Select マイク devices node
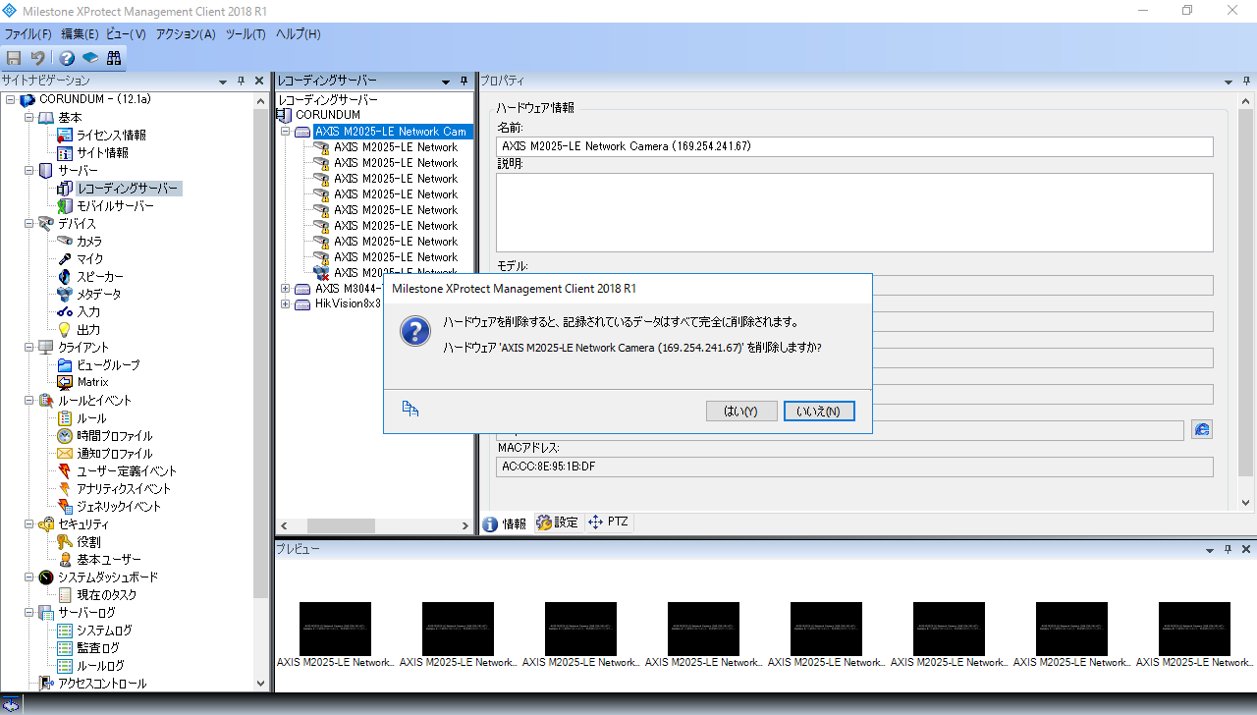 point(89,259)
